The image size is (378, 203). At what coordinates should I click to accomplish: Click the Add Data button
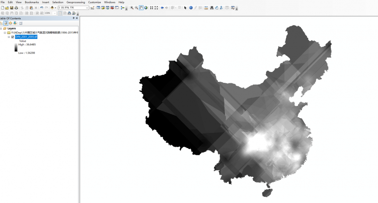(x=52, y=8)
